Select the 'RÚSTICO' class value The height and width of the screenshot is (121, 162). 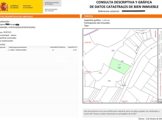[7, 32]
